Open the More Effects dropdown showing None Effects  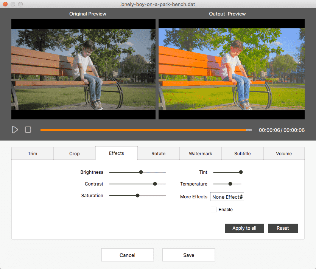(227, 196)
